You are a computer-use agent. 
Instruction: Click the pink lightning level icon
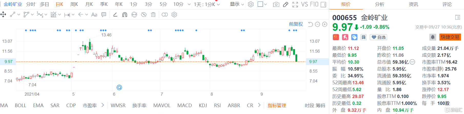click(x=345, y=37)
